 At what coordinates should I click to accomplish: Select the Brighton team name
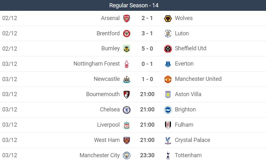[185, 109]
